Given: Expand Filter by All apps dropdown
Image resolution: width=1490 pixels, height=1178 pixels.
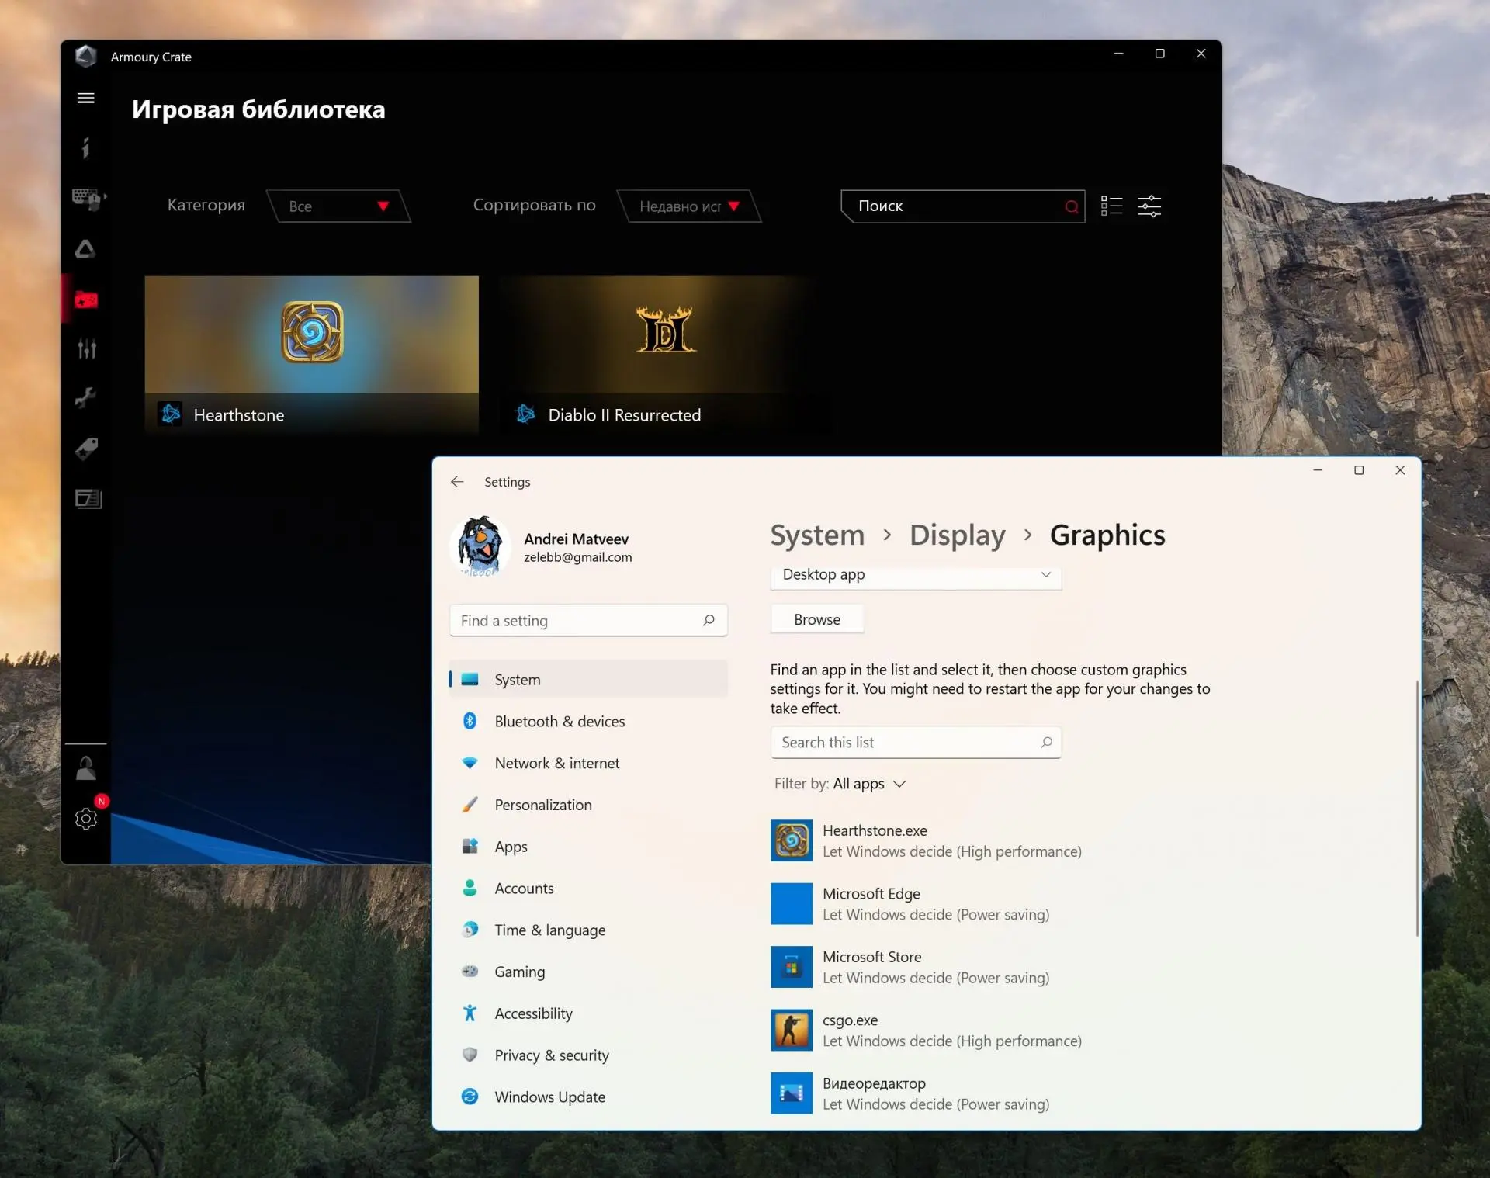Looking at the screenshot, I should point(841,784).
